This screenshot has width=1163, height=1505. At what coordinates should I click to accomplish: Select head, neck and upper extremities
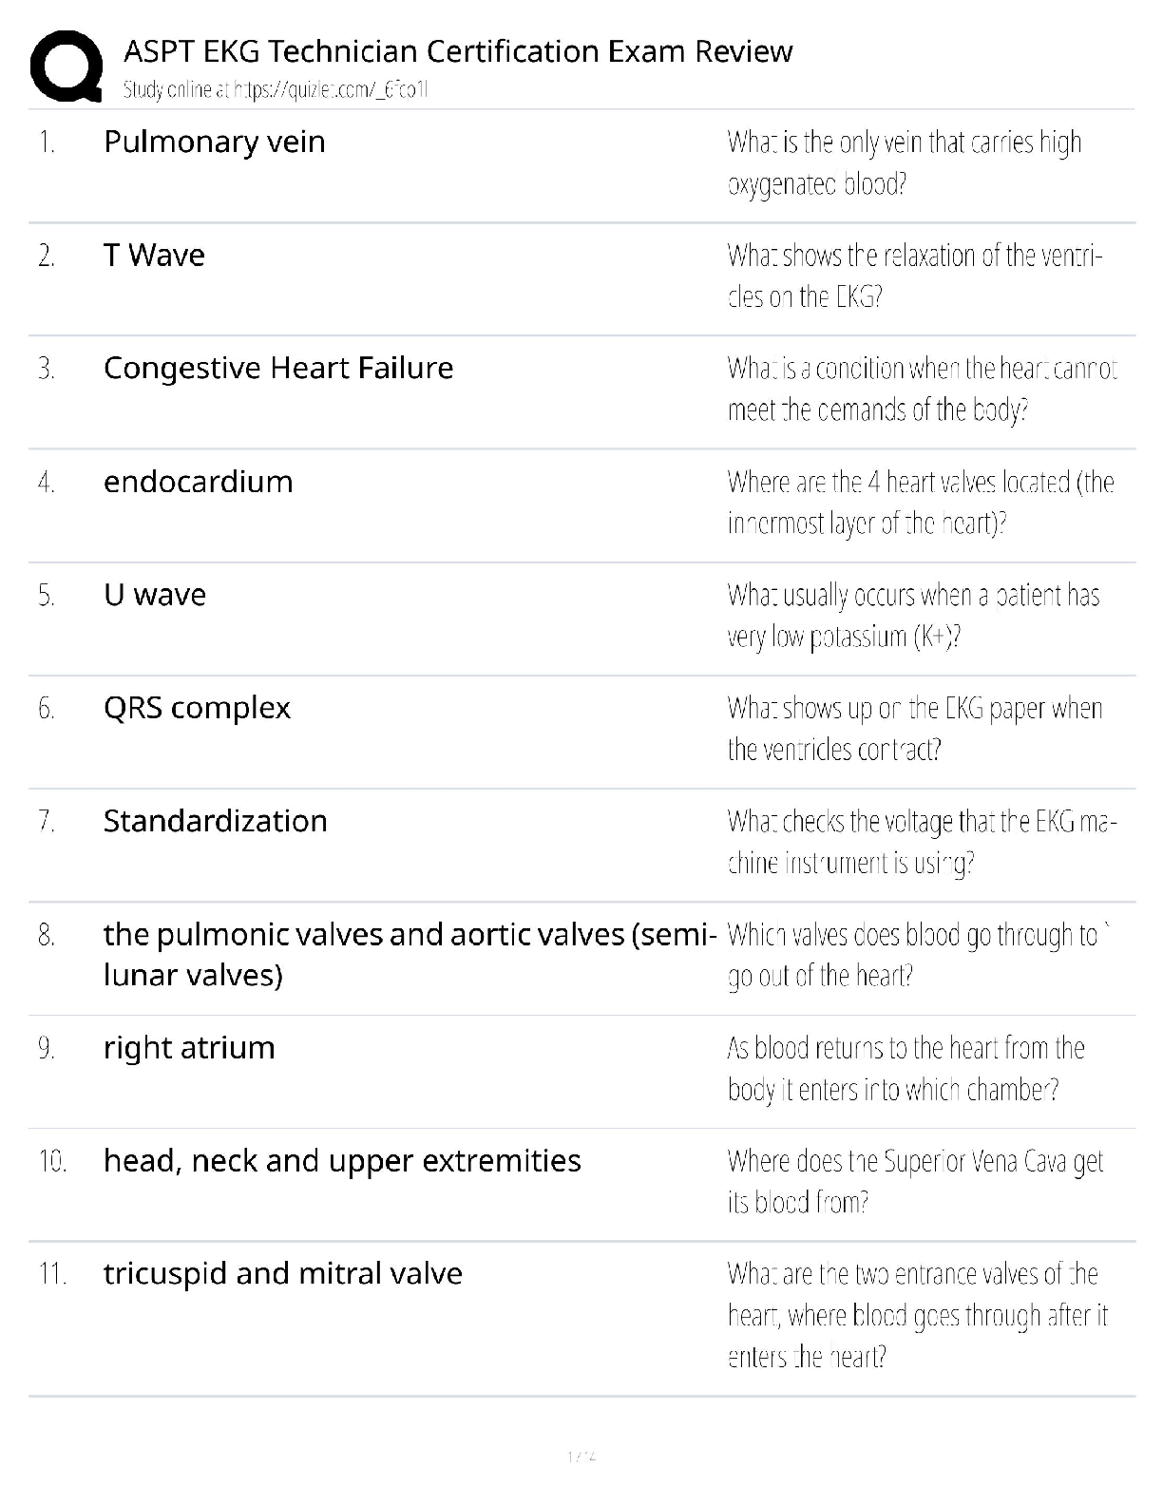click(x=342, y=1161)
